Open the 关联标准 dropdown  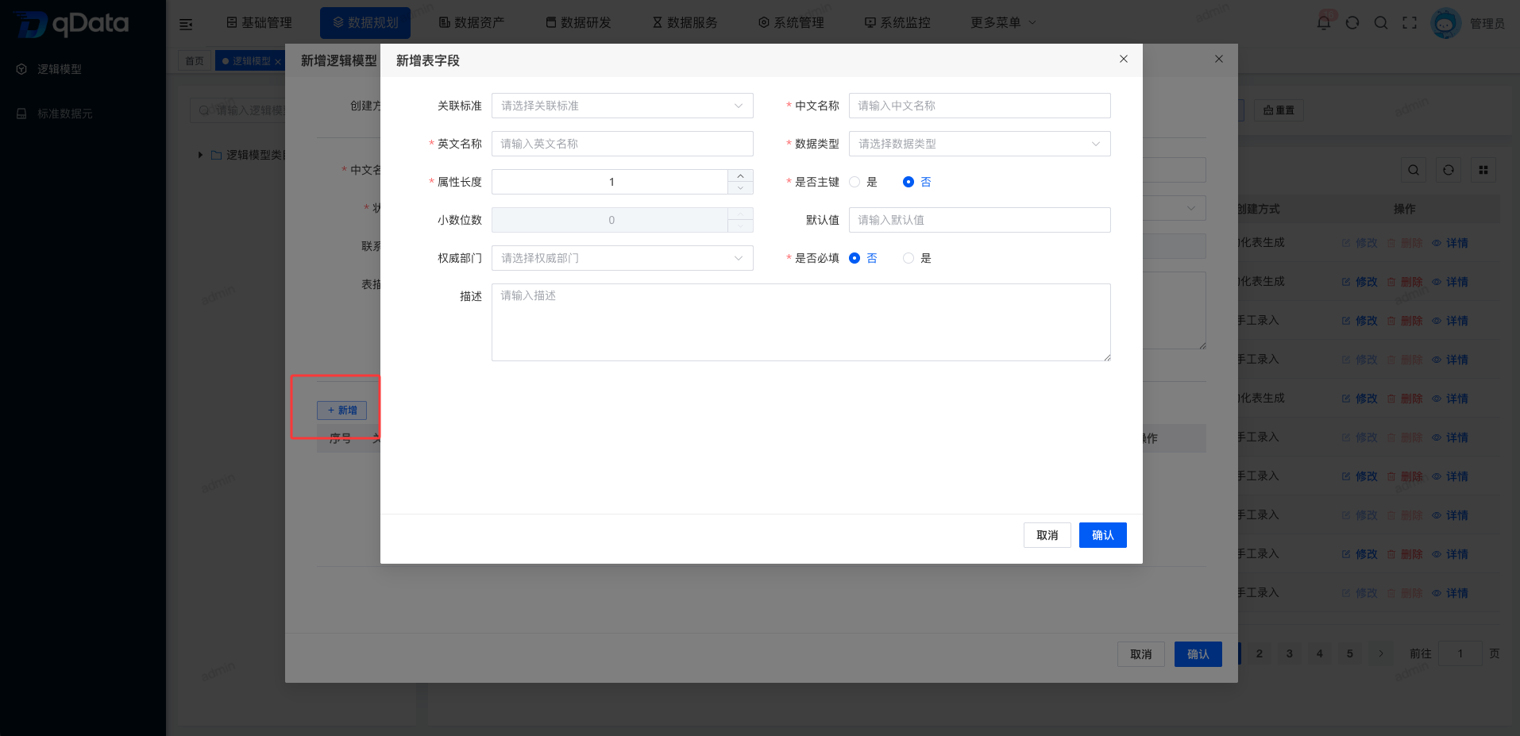623,106
